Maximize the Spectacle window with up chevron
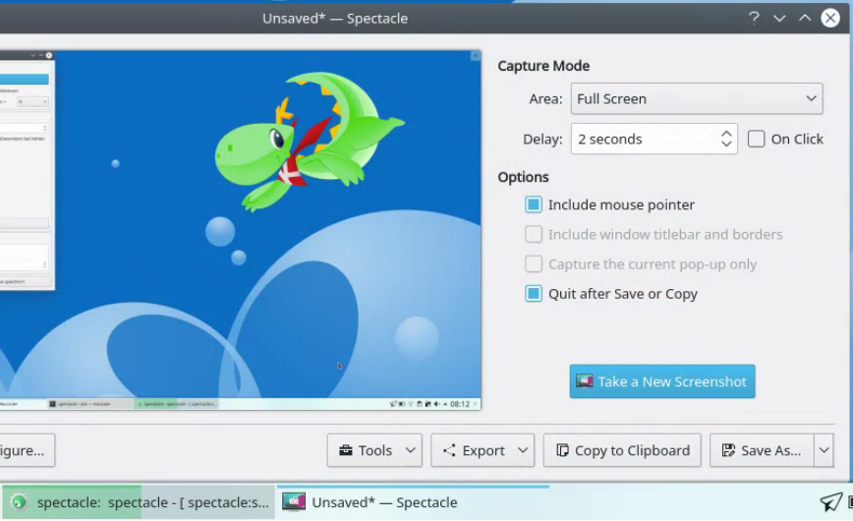Image resolution: width=853 pixels, height=521 pixels. click(x=805, y=19)
